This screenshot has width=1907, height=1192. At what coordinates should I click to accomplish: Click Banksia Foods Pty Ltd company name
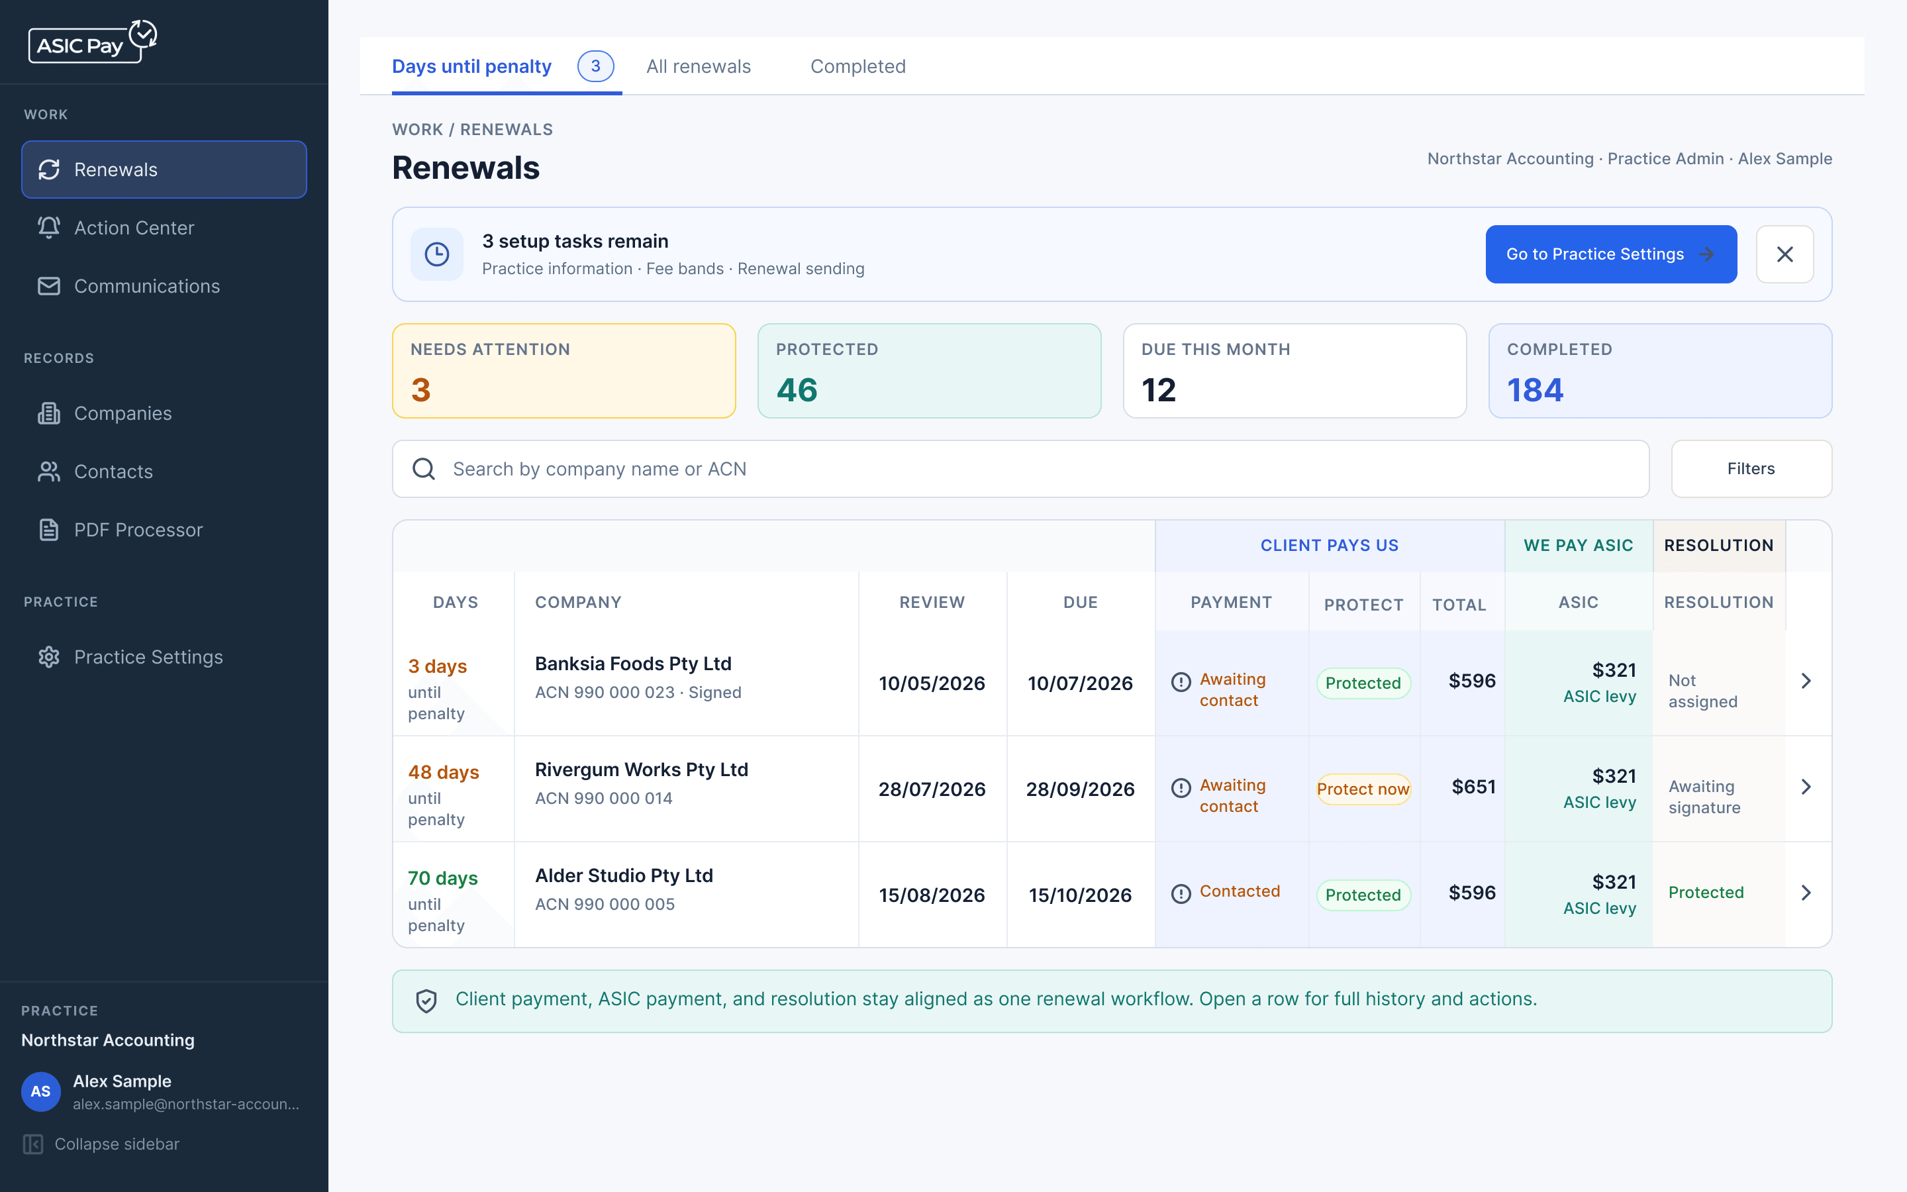click(x=634, y=664)
